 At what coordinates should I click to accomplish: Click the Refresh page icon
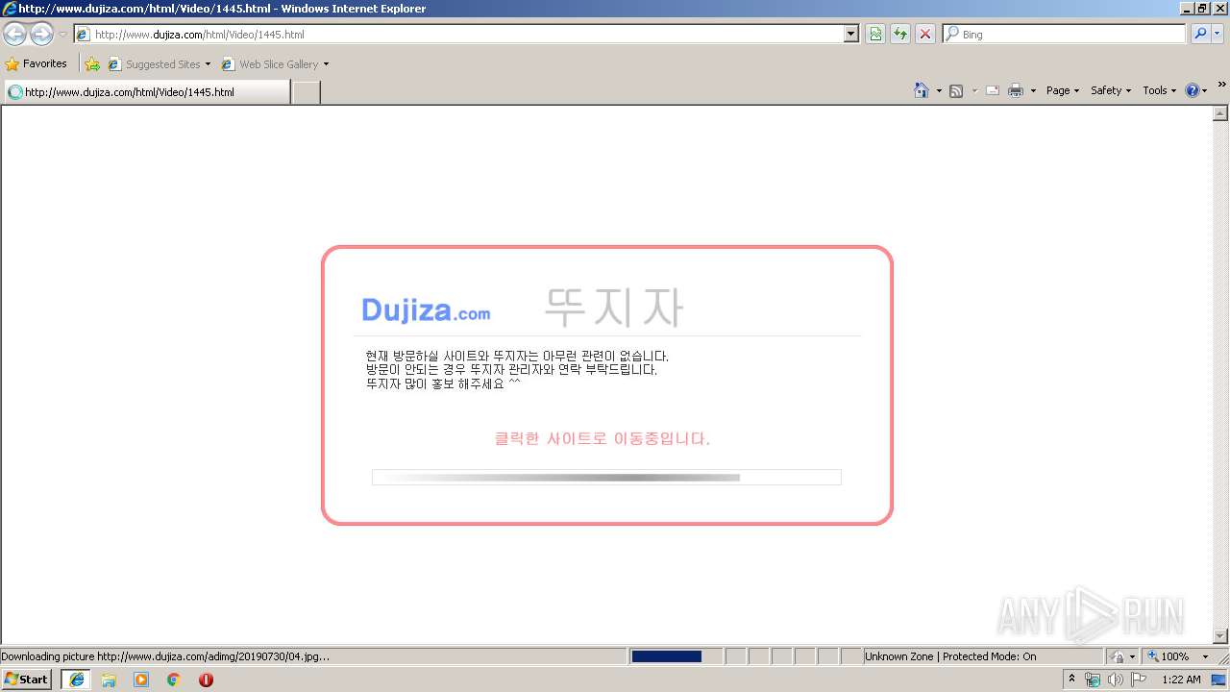tap(900, 35)
